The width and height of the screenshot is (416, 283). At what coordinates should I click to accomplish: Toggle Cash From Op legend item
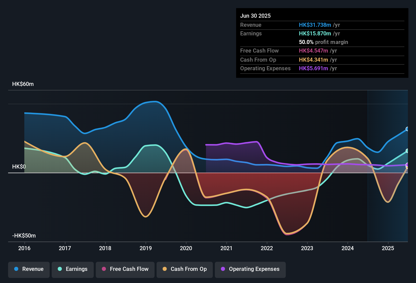click(x=185, y=269)
